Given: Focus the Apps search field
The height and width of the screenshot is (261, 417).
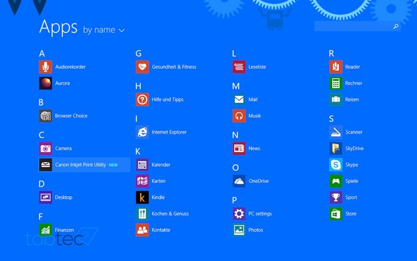Looking at the screenshot, I should tap(357, 26).
